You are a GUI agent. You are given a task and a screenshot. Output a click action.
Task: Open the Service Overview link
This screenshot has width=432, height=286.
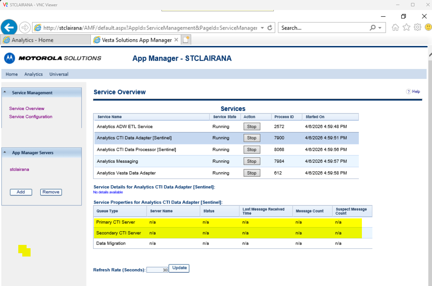tap(27, 108)
